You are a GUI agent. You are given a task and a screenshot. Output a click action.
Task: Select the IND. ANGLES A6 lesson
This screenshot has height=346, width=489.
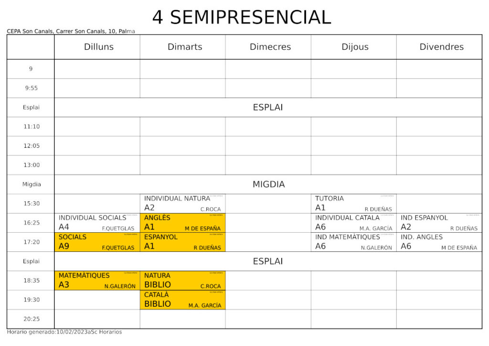point(439,242)
